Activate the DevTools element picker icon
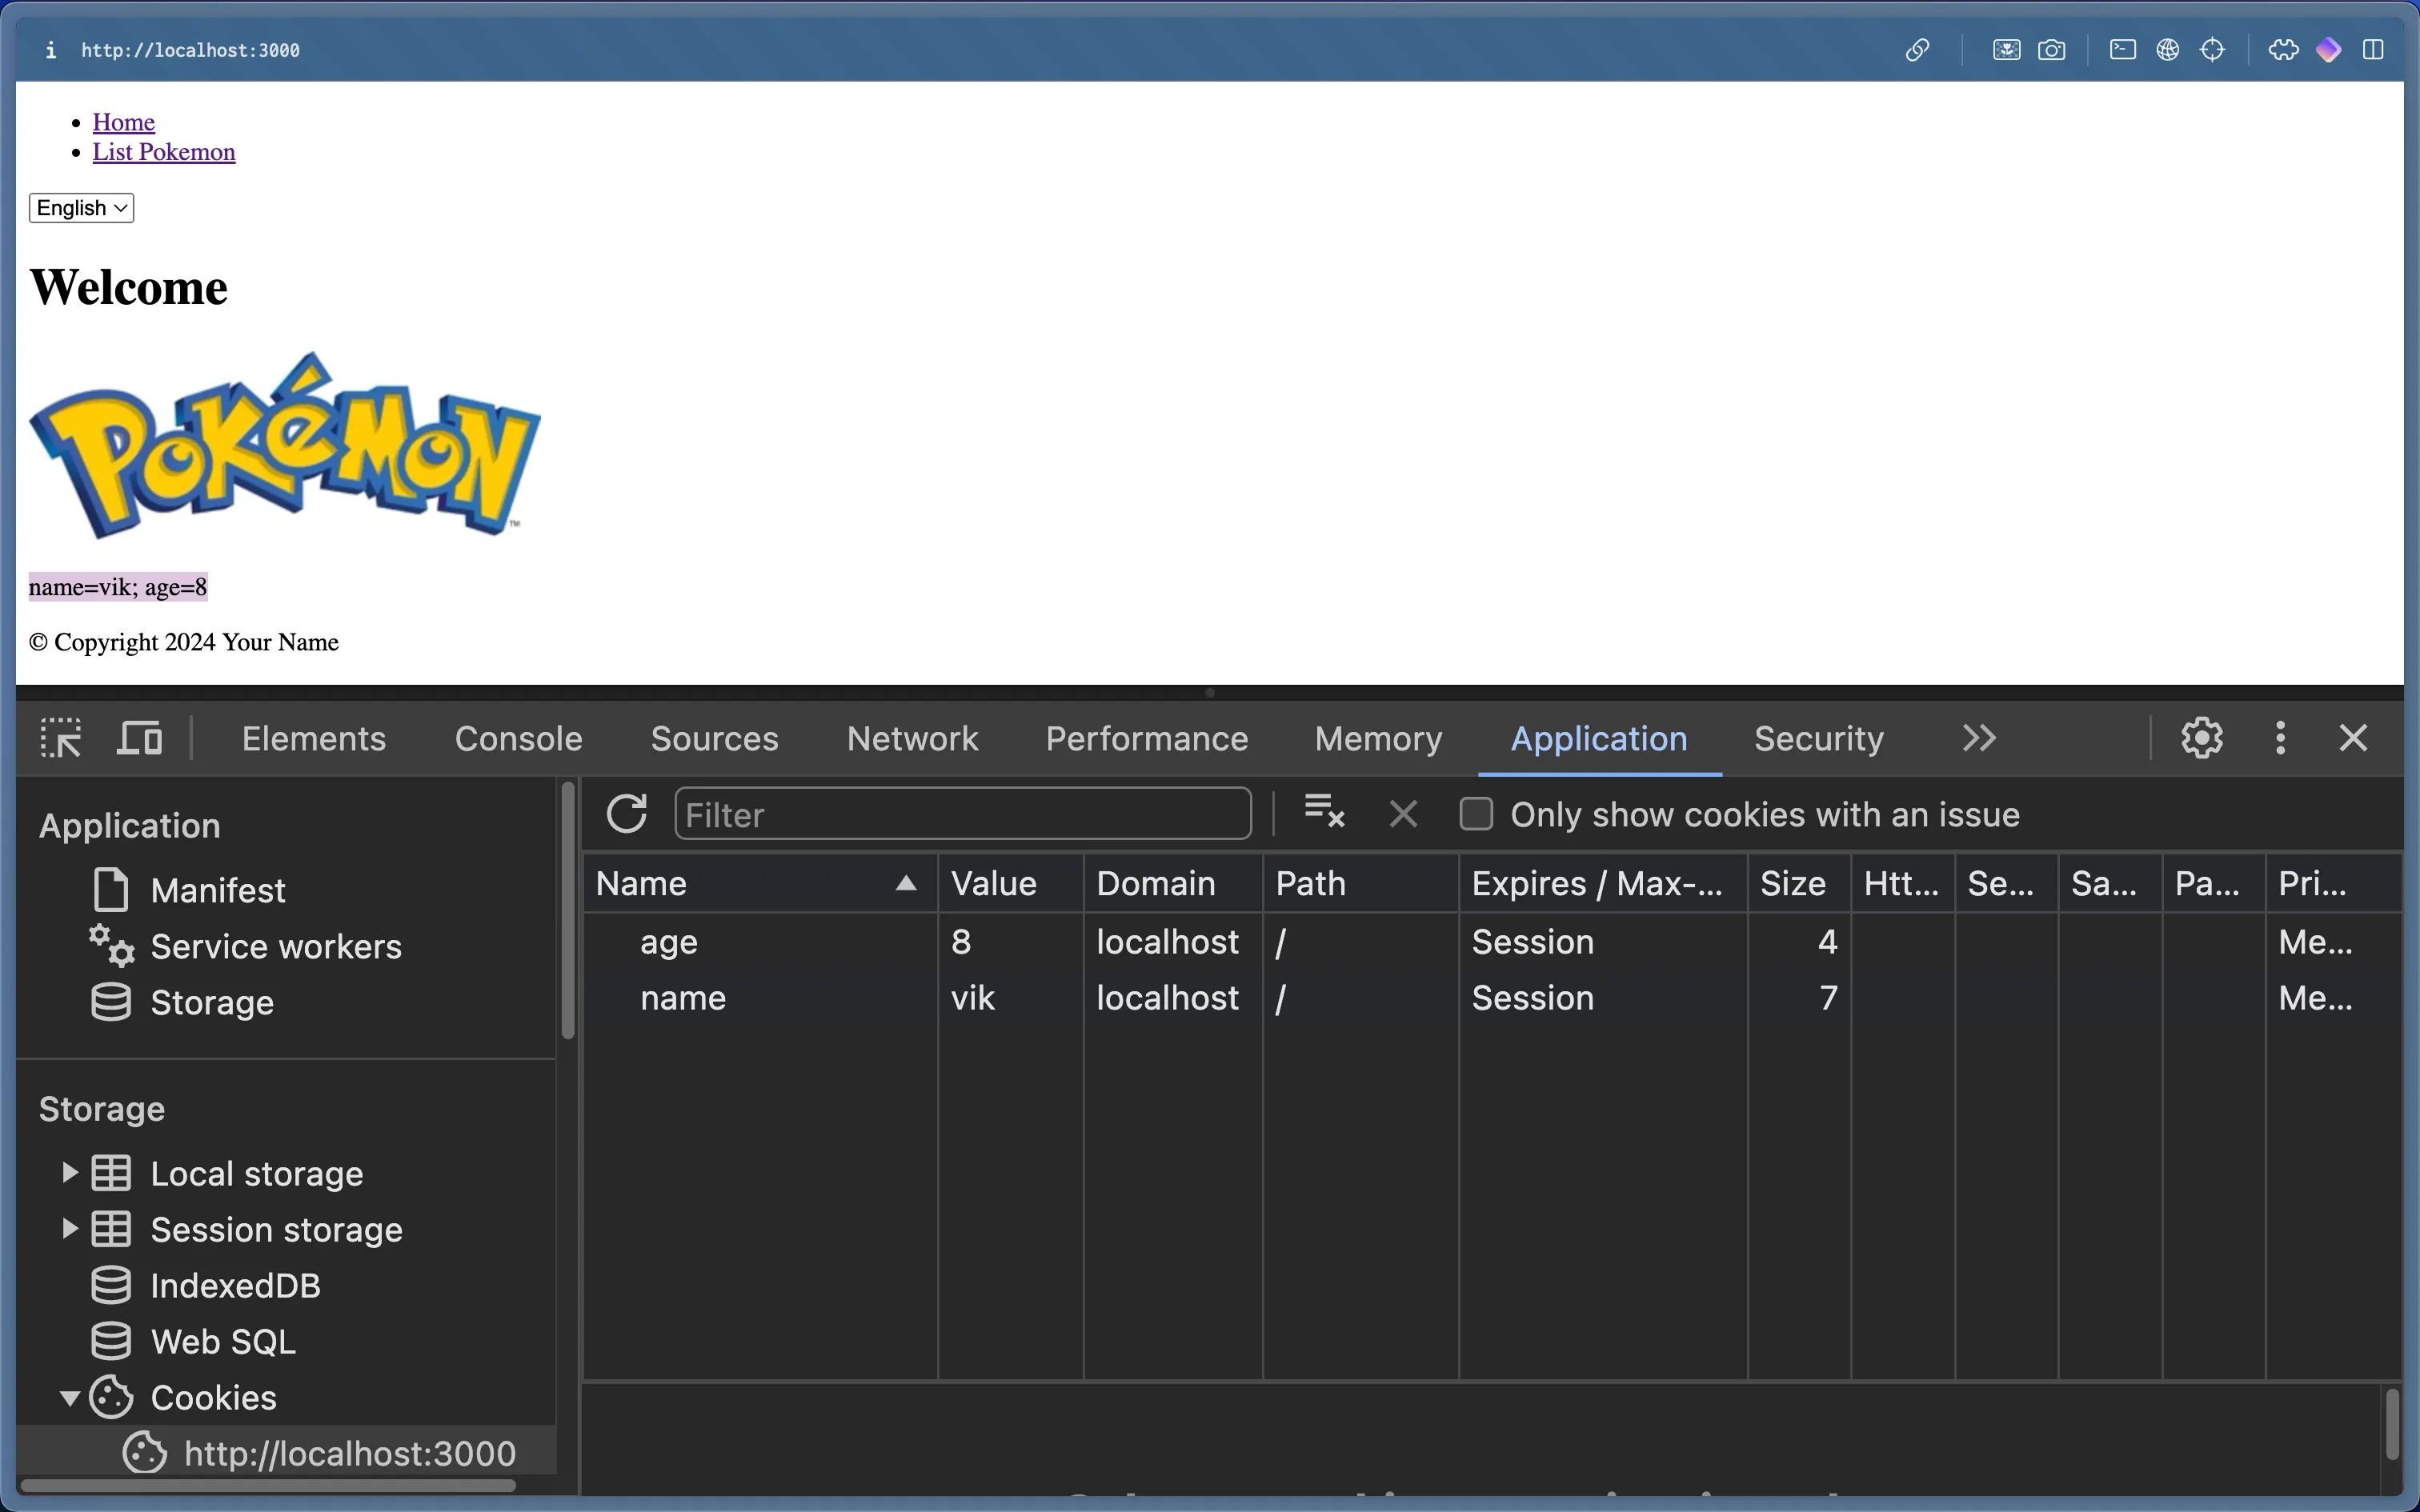 coord(61,738)
